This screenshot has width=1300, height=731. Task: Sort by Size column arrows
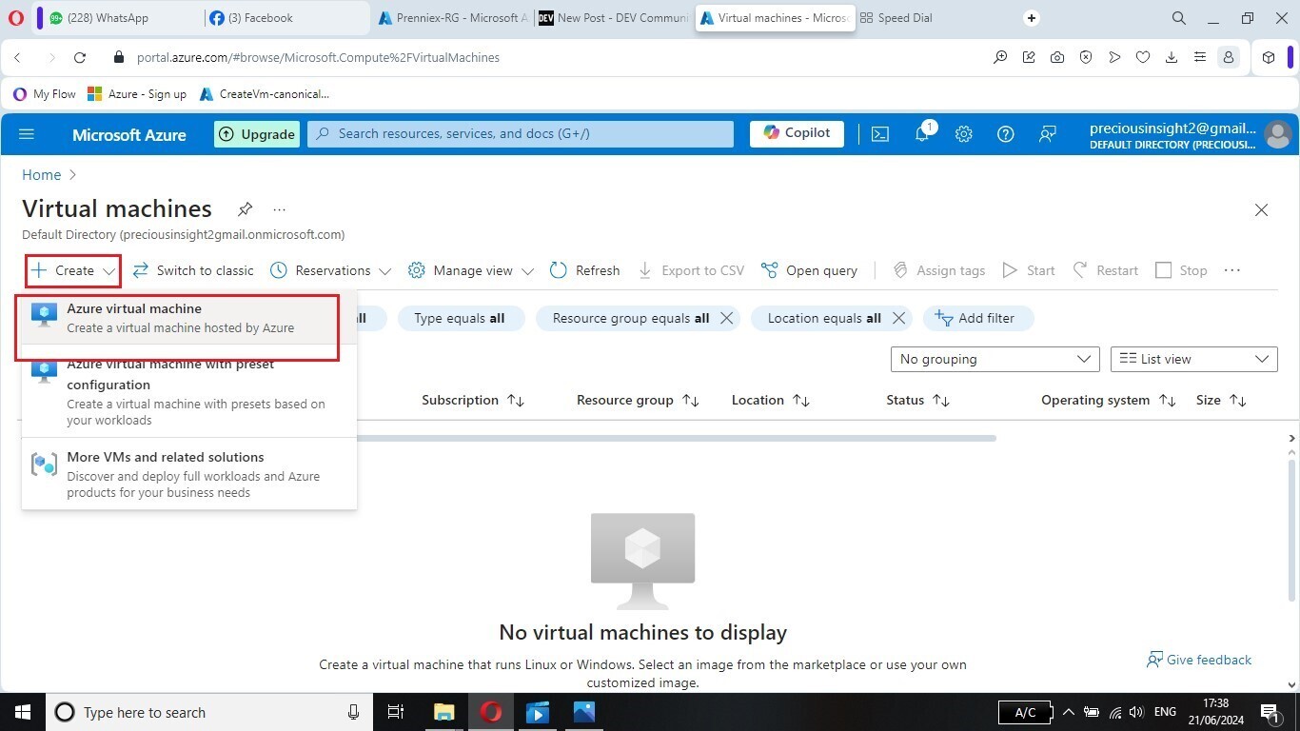click(1238, 401)
